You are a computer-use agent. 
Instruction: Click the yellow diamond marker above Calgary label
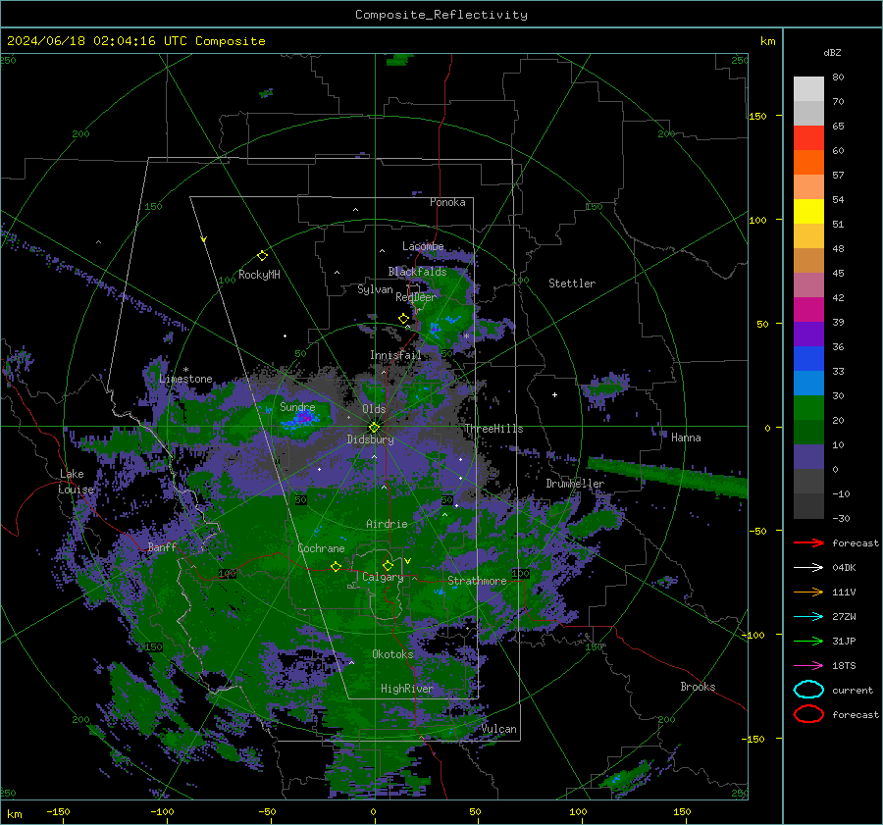[x=388, y=565]
